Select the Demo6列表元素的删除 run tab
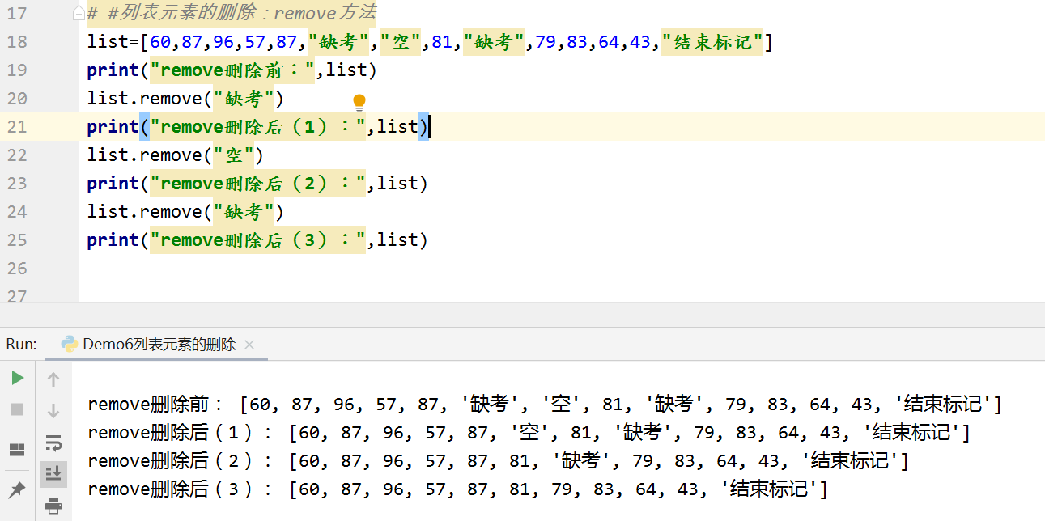This screenshot has height=521, width=1045. (159, 345)
